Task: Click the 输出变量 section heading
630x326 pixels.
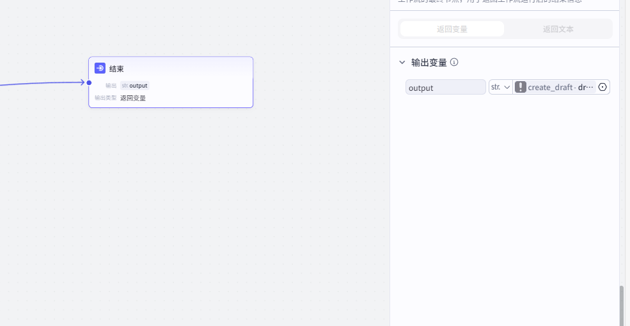Action: coord(429,63)
